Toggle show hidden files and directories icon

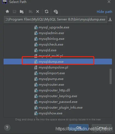pos(56,12)
